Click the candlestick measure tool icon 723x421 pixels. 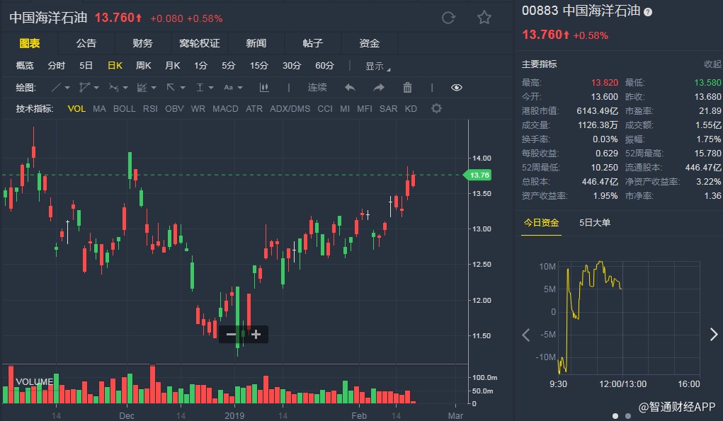point(264,88)
